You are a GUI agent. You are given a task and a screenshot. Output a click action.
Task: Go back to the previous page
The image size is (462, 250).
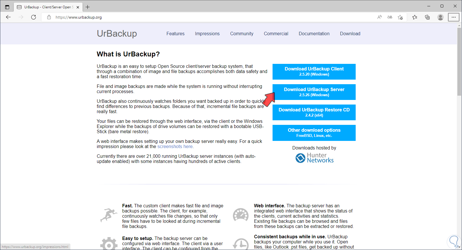(x=8, y=17)
